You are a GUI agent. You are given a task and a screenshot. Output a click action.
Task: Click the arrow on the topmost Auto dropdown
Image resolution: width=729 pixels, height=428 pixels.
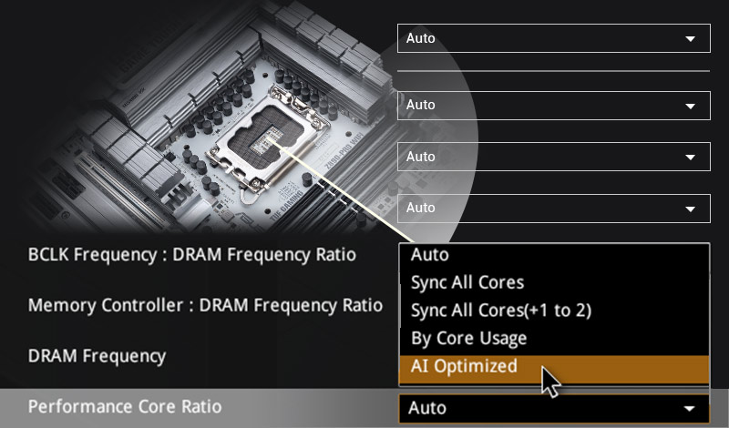pos(691,39)
